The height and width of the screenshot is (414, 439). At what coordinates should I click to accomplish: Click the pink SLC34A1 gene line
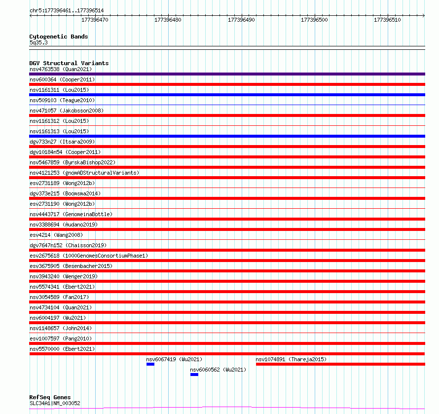(227, 408)
